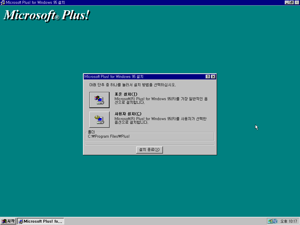
Task: Select Microsoft Plus! taskbar button
Action: (x=41, y=221)
